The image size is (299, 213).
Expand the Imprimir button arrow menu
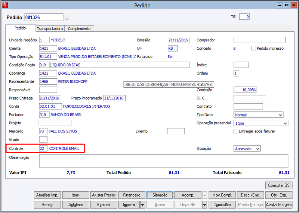142,205
